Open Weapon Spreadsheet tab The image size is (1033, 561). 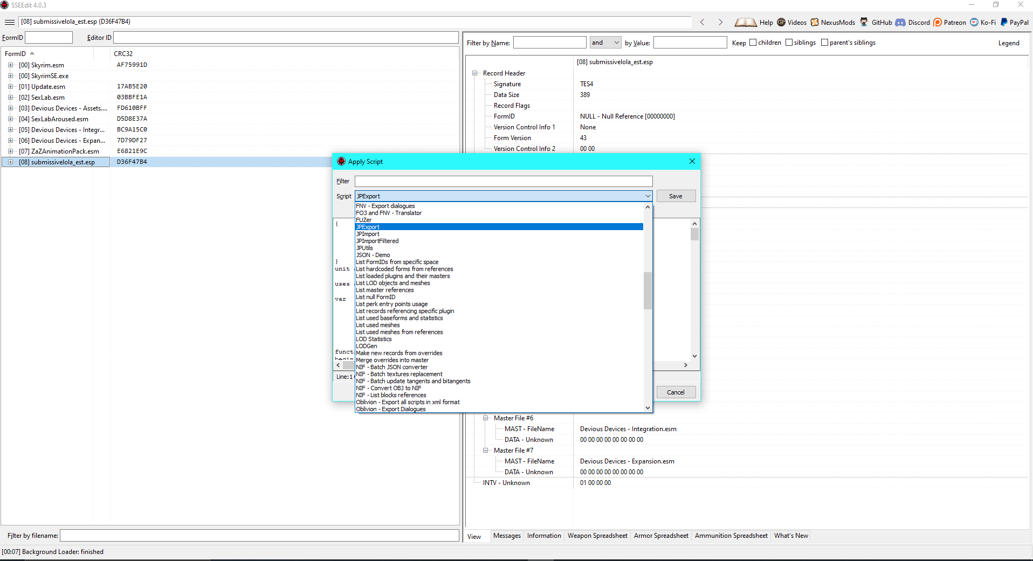597,536
